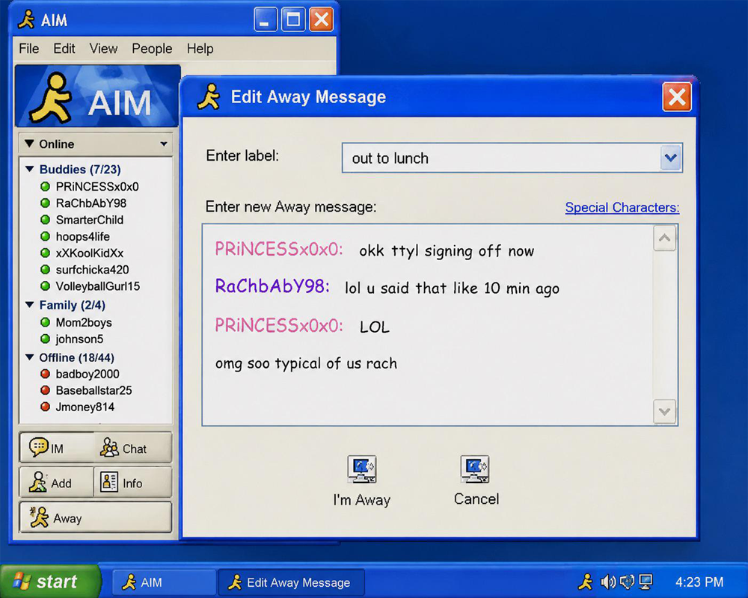This screenshot has height=598, width=748.
Task: Open the File menu
Action: pyautogui.click(x=28, y=49)
